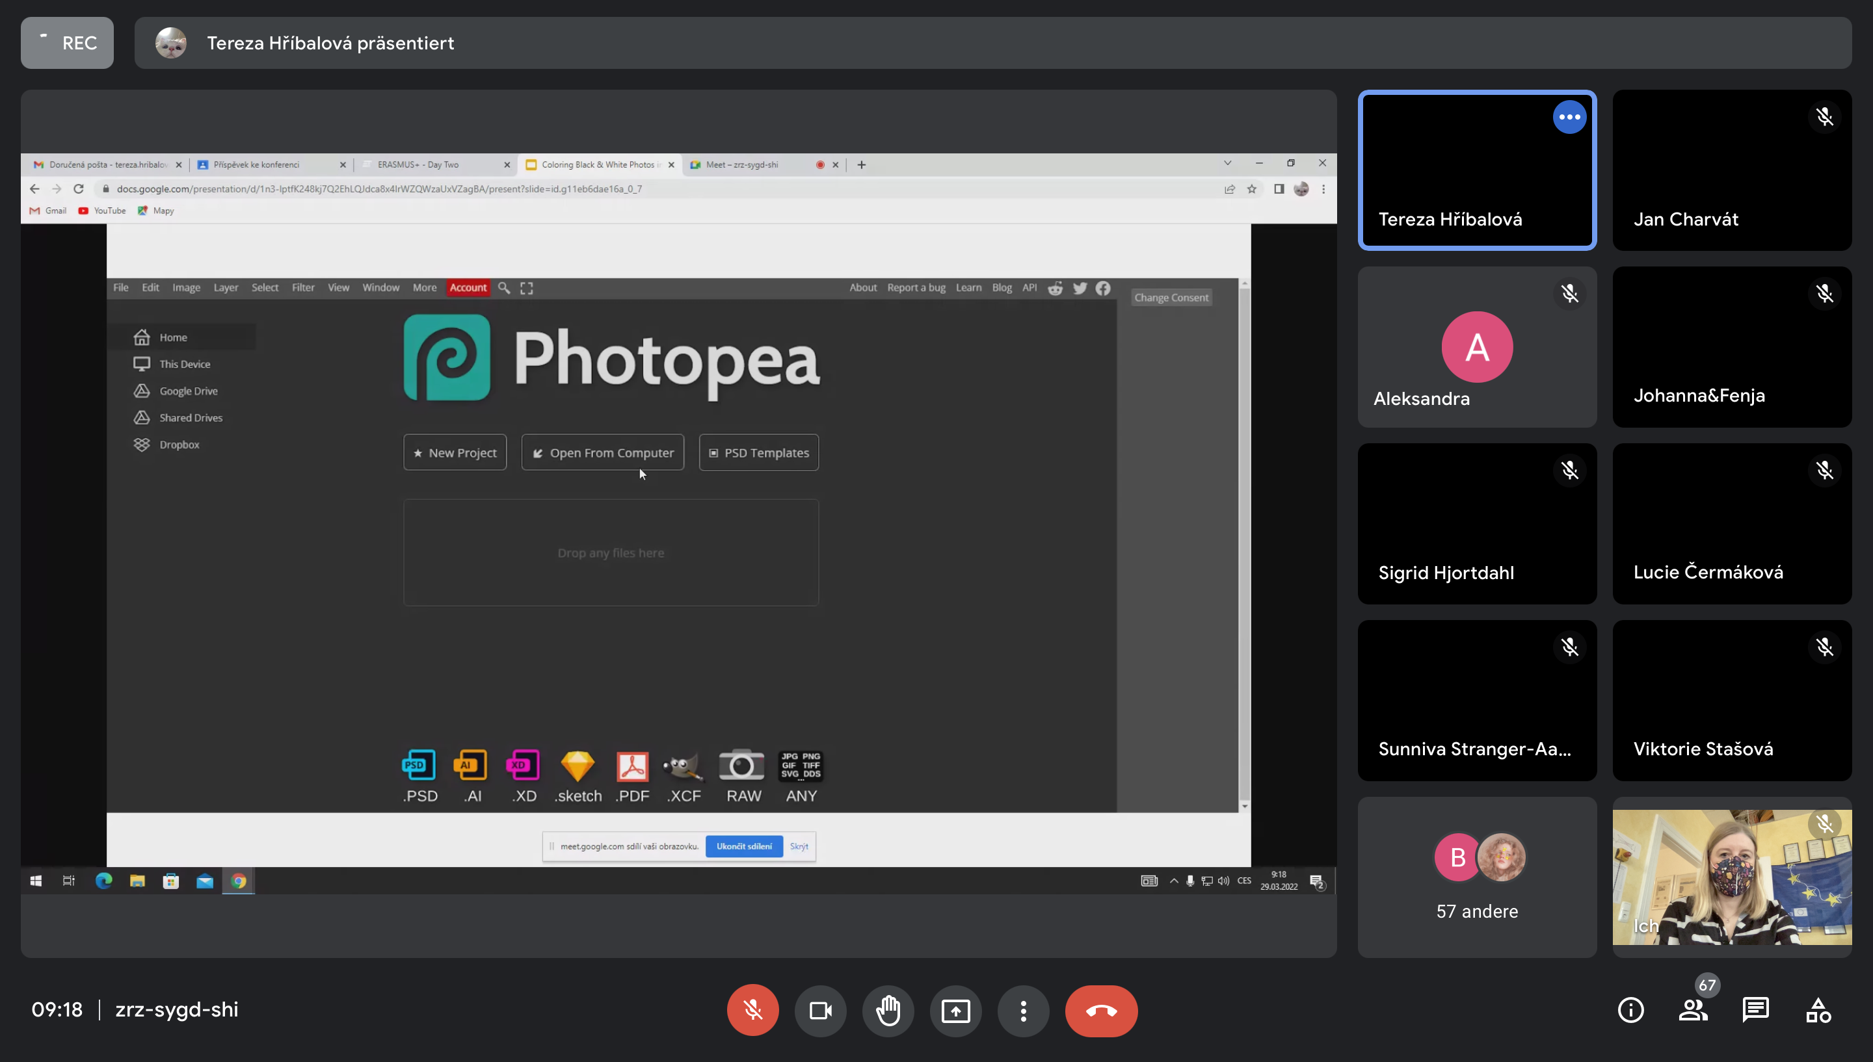Open Photopea View menu
The height and width of the screenshot is (1062, 1873).
pos(339,287)
